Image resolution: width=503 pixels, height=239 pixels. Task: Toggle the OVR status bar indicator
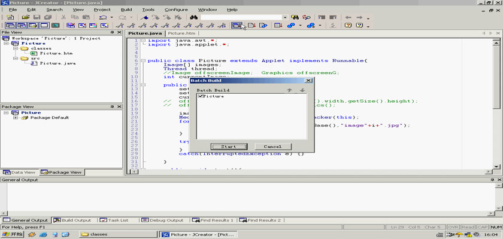(x=453, y=227)
